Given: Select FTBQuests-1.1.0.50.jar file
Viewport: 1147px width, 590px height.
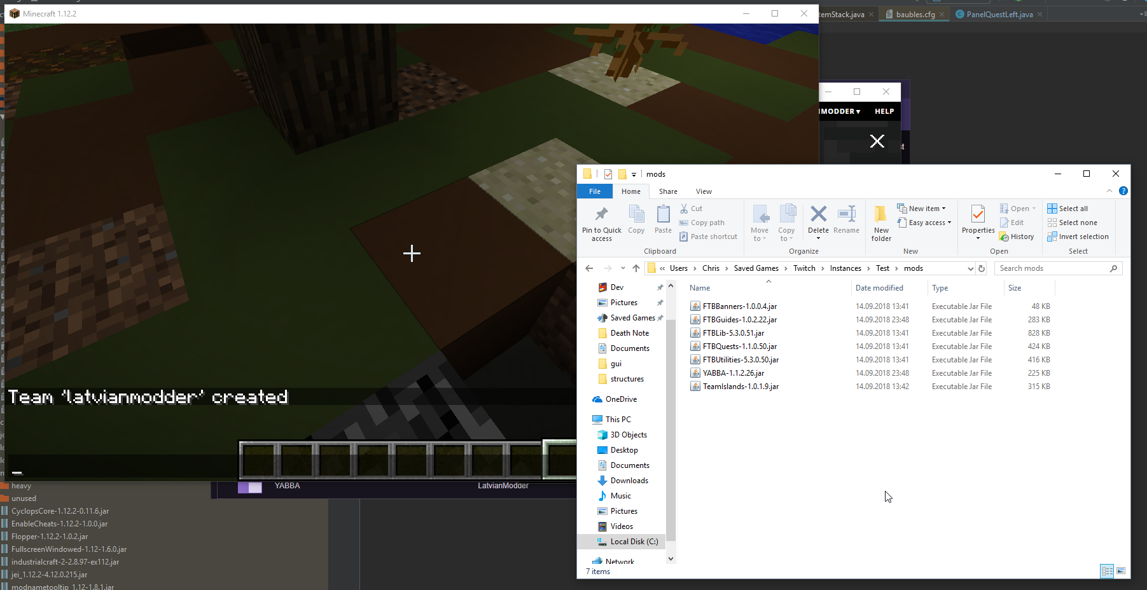Looking at the screenshot, I should pos(739,346).
